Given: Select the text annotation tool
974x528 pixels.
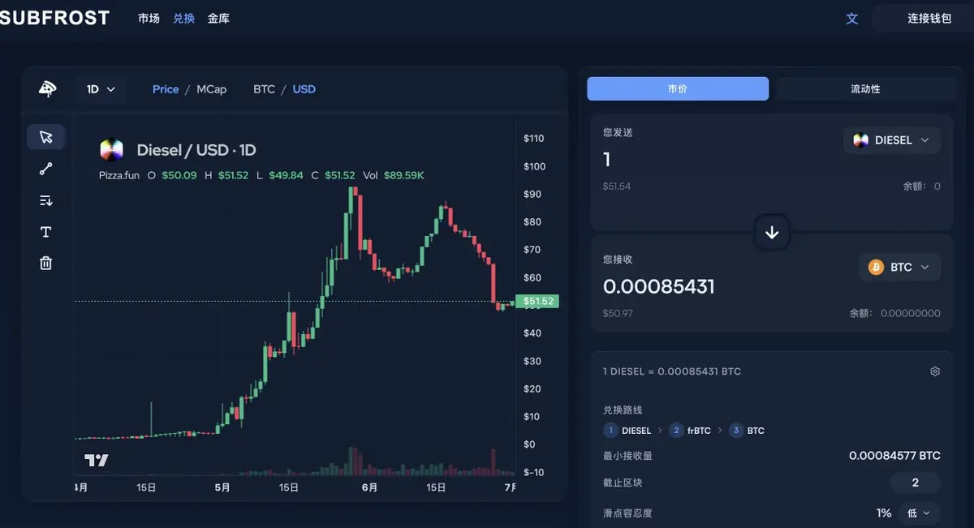Looking at the screenshot, I should 46,232.
